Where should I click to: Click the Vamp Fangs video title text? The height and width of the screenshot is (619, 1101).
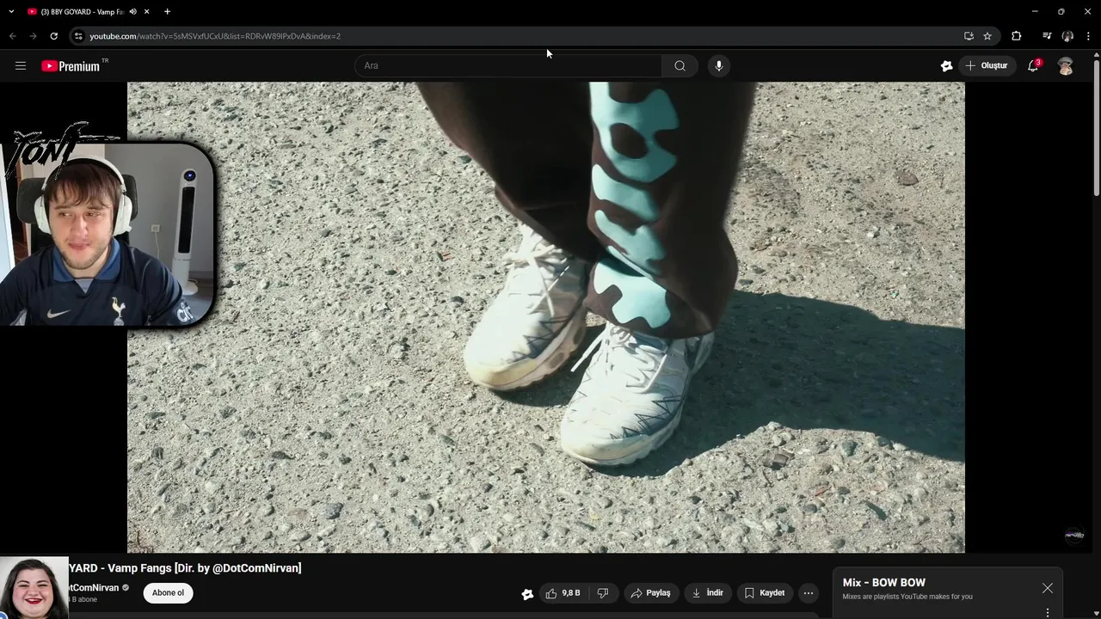coord(185,568)
